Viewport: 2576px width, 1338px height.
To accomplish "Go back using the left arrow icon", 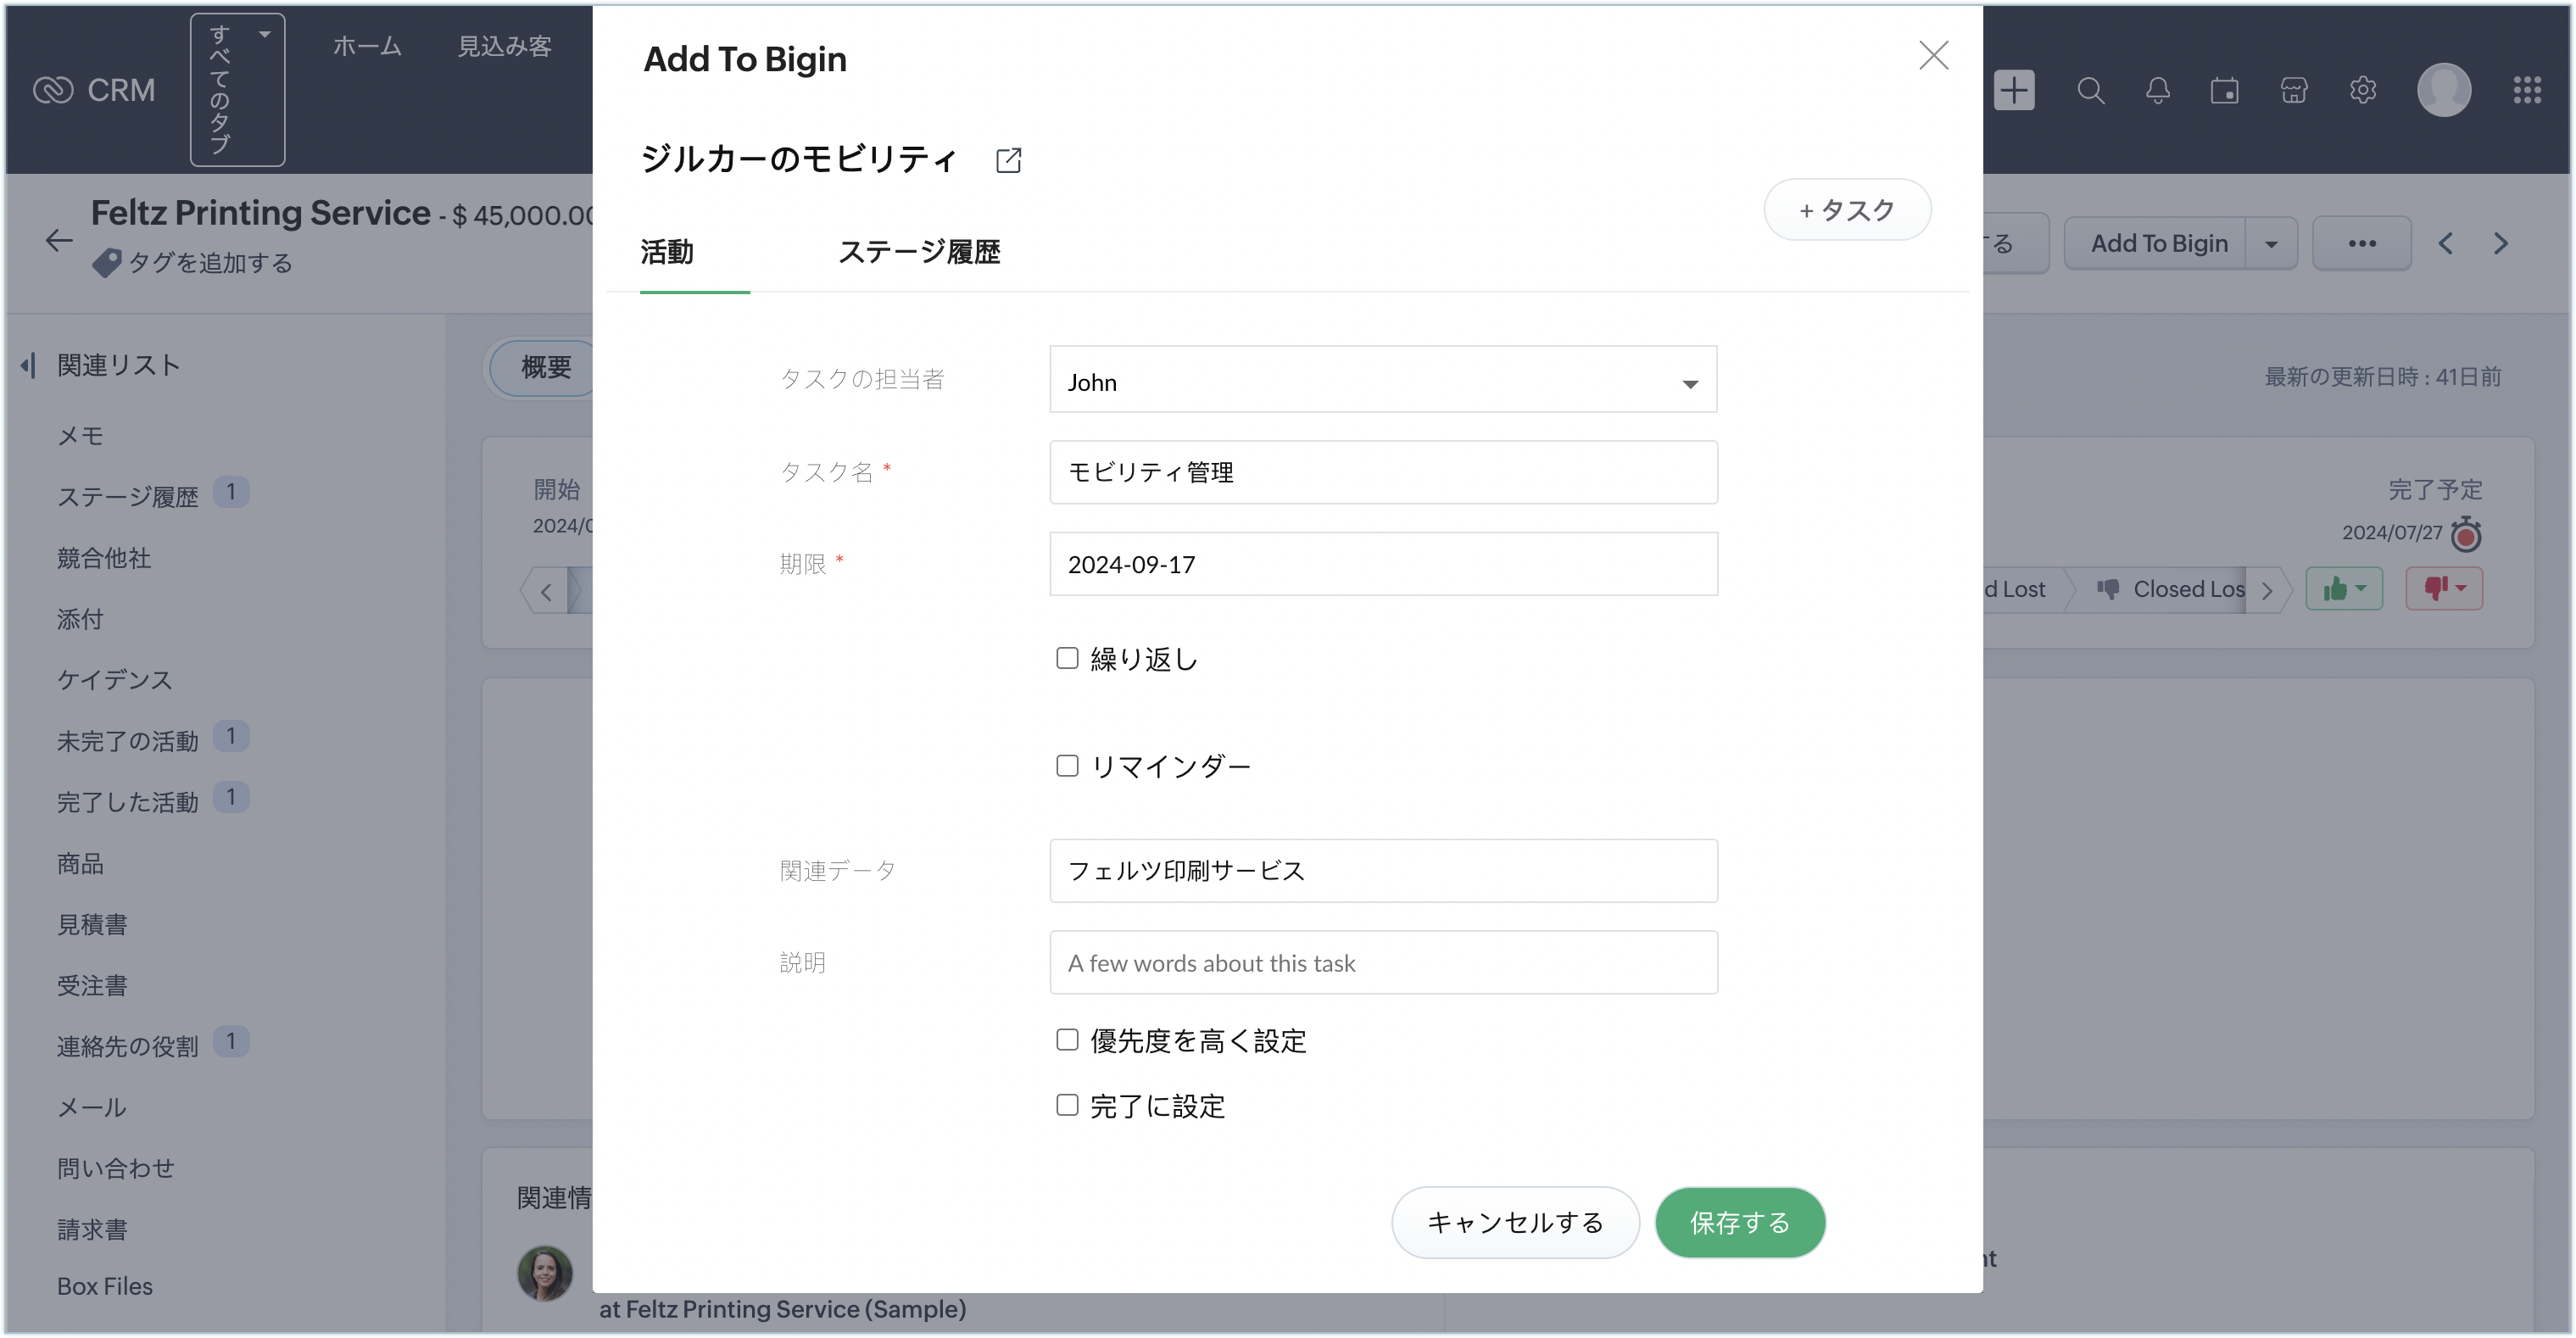I will (x=59, y=240).
